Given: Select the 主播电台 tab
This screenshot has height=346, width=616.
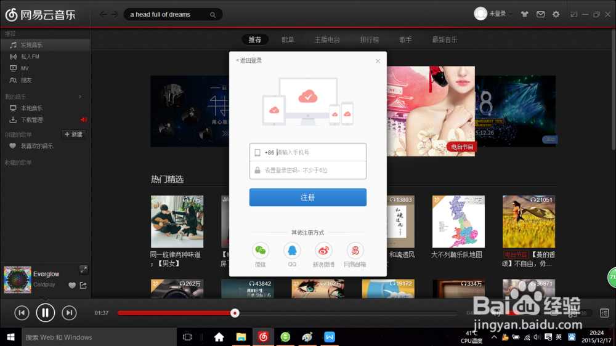Looking at the screenshot, I should click(x=327, y=39).
